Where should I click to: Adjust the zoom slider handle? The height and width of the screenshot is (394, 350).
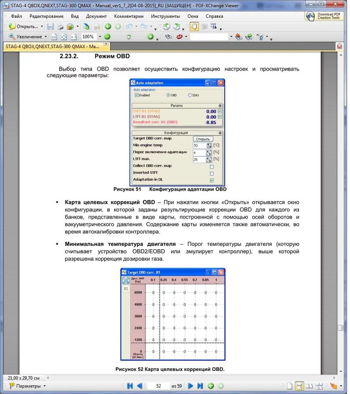pos(129,37)
